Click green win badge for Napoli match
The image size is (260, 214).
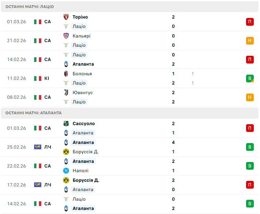(x=250, y=166)
